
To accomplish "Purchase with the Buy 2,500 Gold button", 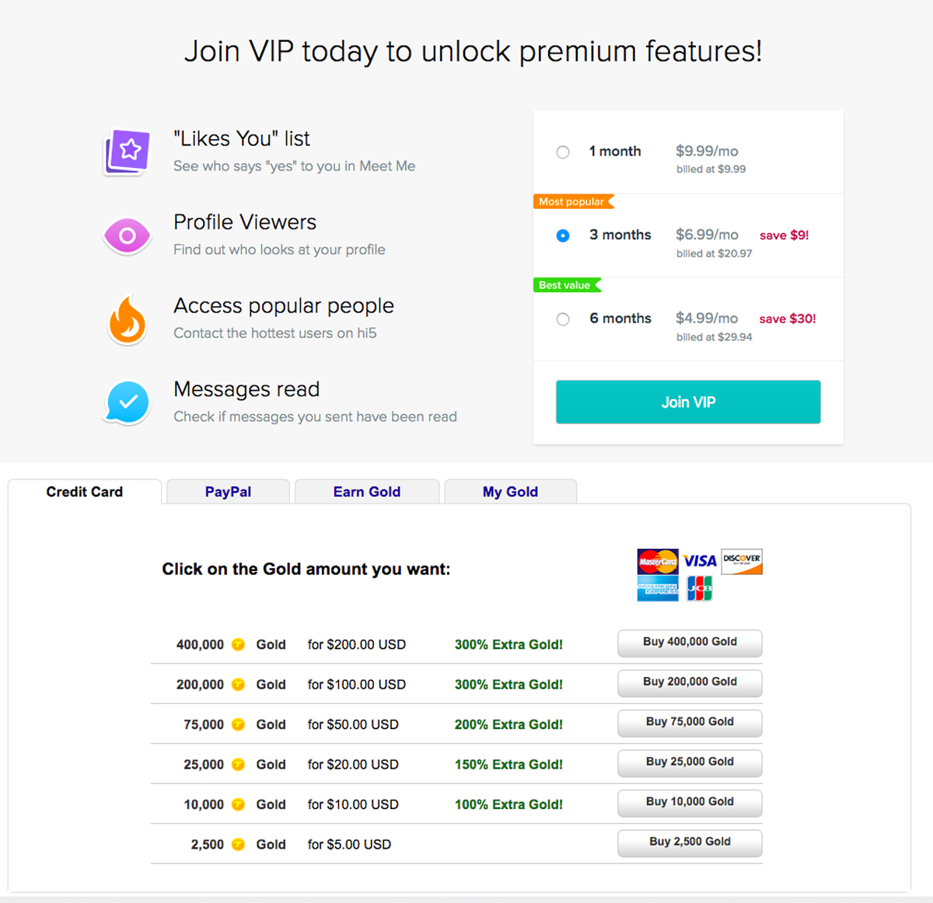I will coord(690,842).
